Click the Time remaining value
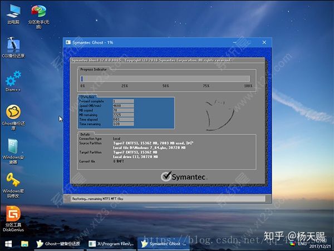Image resolution: width=334 pixels, height=251 pixels. [123, 124]
